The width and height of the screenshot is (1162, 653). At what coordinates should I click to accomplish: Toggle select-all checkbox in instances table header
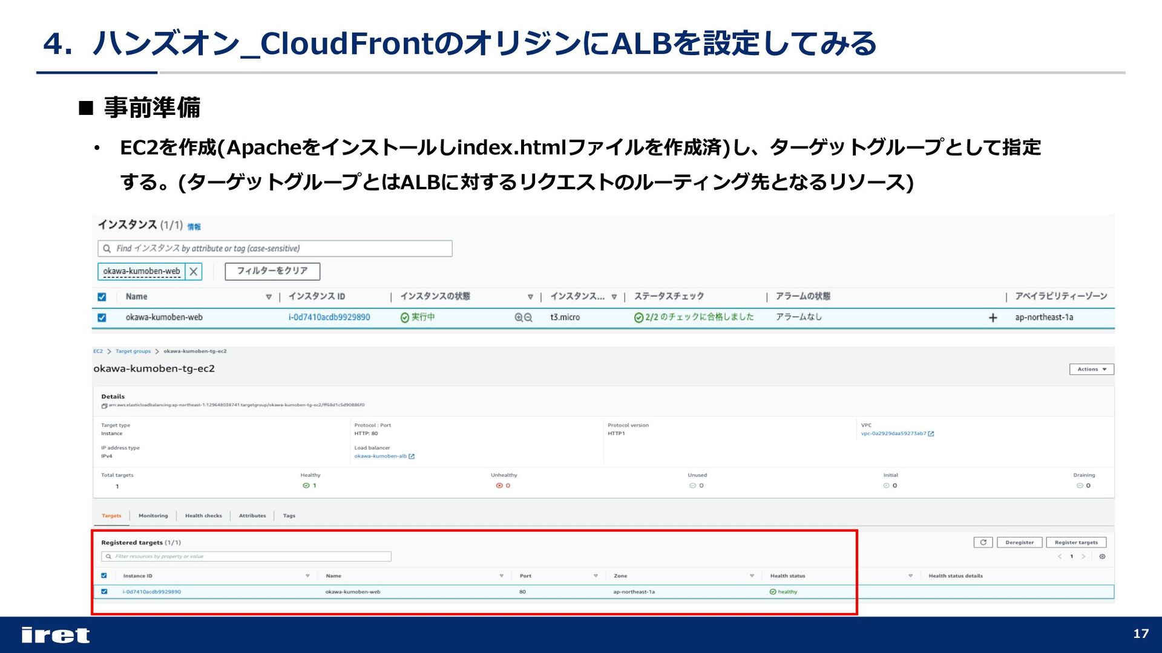pyautogui.click(x=102, y=297)
